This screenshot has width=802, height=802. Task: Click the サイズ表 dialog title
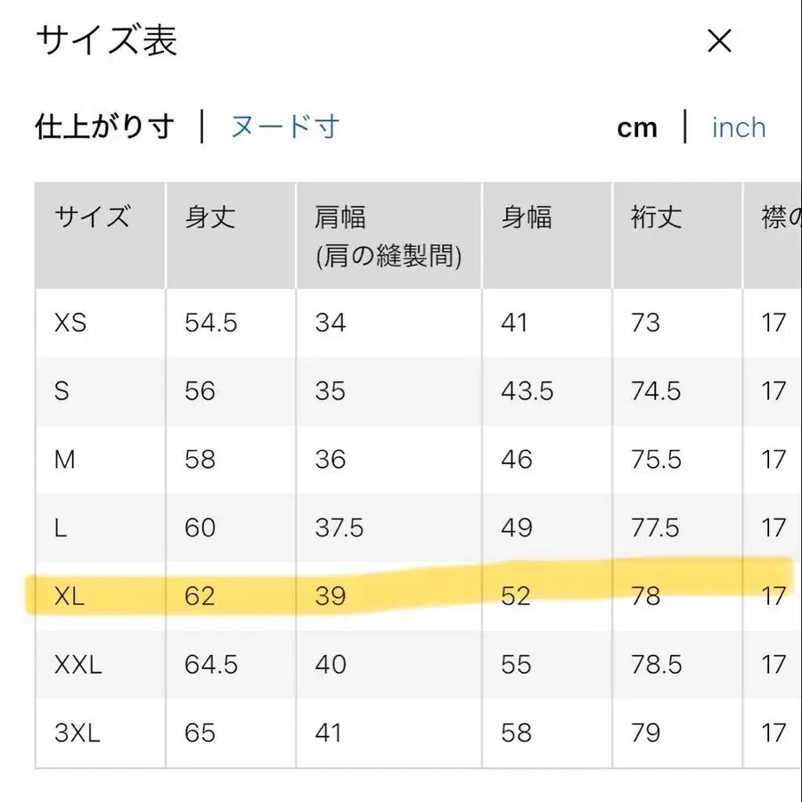pyautogui.click(x=105, y=41)
